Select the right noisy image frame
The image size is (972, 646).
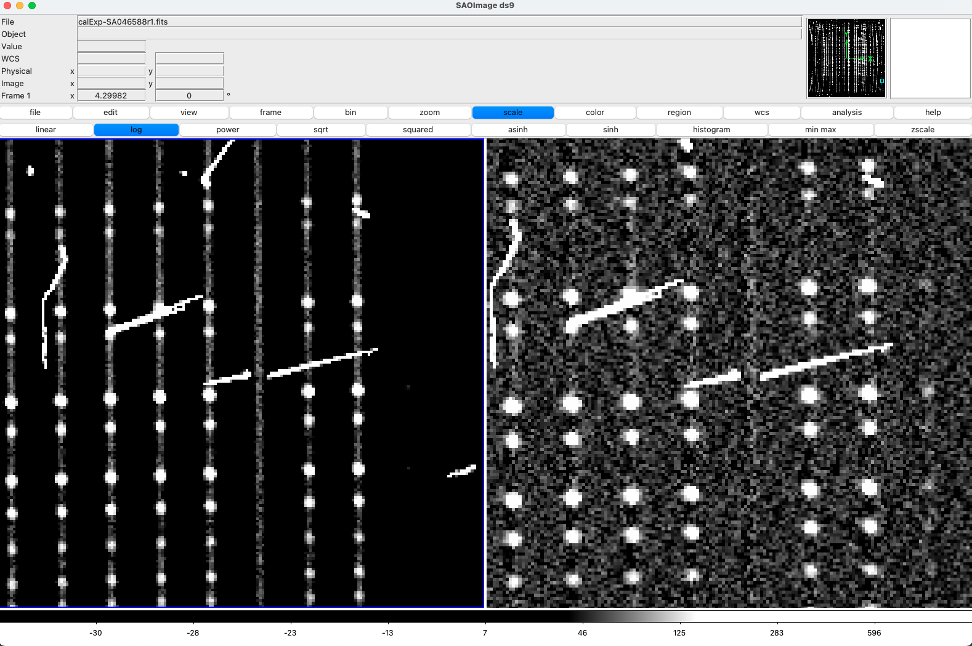click(x=729, y=373)
